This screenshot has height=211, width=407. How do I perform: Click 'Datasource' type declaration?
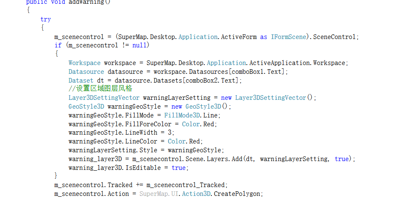pyautogui.click(x=86, y=72)
